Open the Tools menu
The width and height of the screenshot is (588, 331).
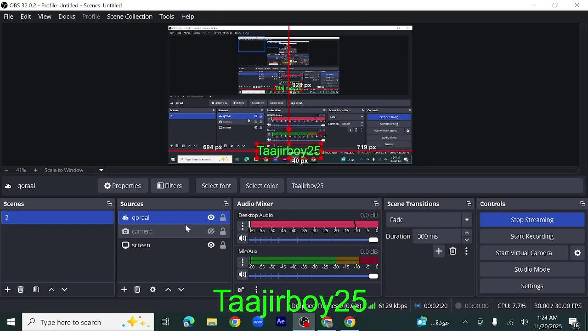point(166,17)
